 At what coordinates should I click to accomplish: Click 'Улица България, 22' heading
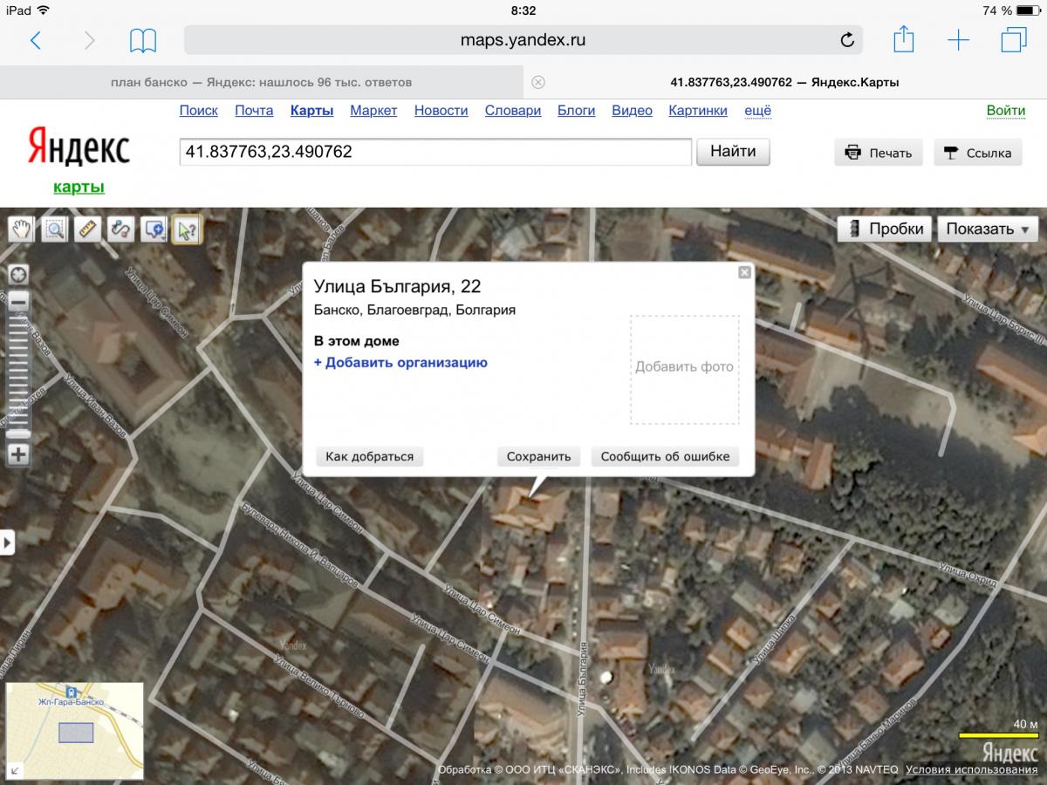[397, 286]
